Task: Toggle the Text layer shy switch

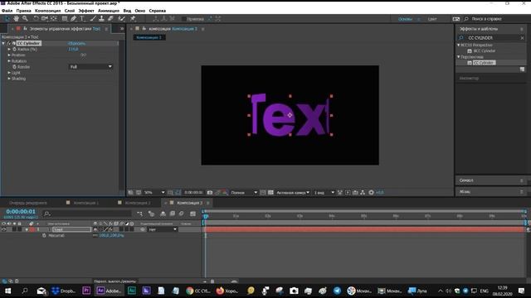Action: coord(95,229)
